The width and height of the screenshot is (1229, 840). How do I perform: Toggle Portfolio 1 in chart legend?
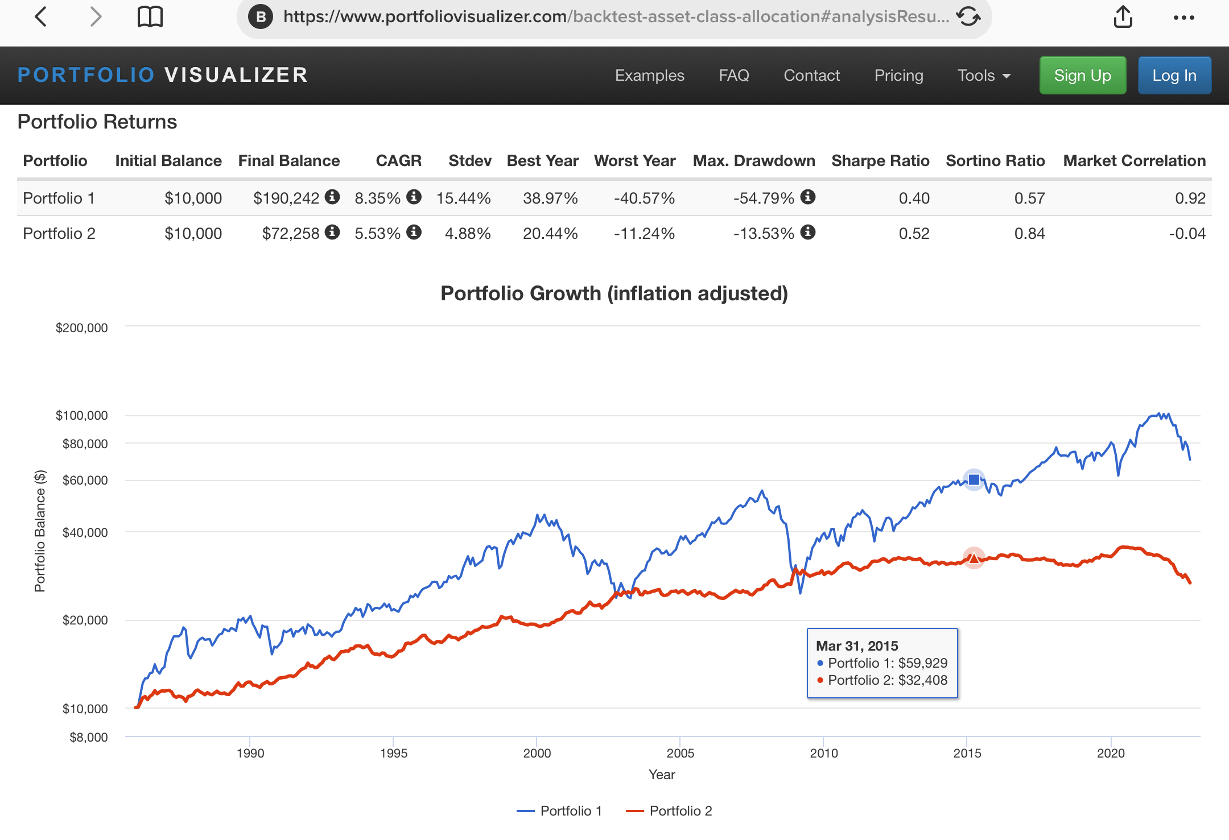pos(560,811)
